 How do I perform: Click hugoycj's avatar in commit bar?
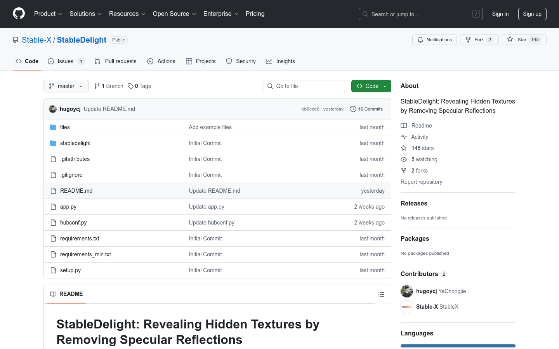click(53, 109)
